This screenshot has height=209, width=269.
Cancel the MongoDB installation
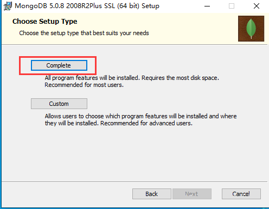(241, 194)
